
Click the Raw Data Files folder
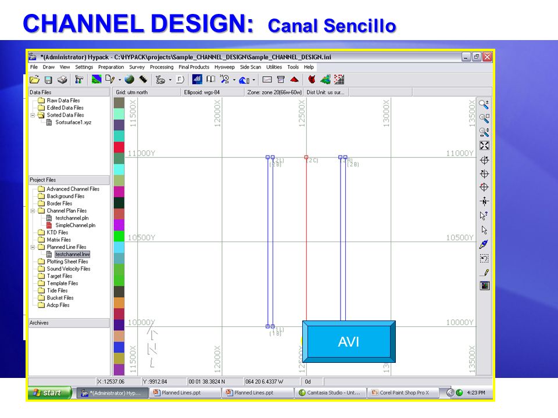click(x=63, y=100)
